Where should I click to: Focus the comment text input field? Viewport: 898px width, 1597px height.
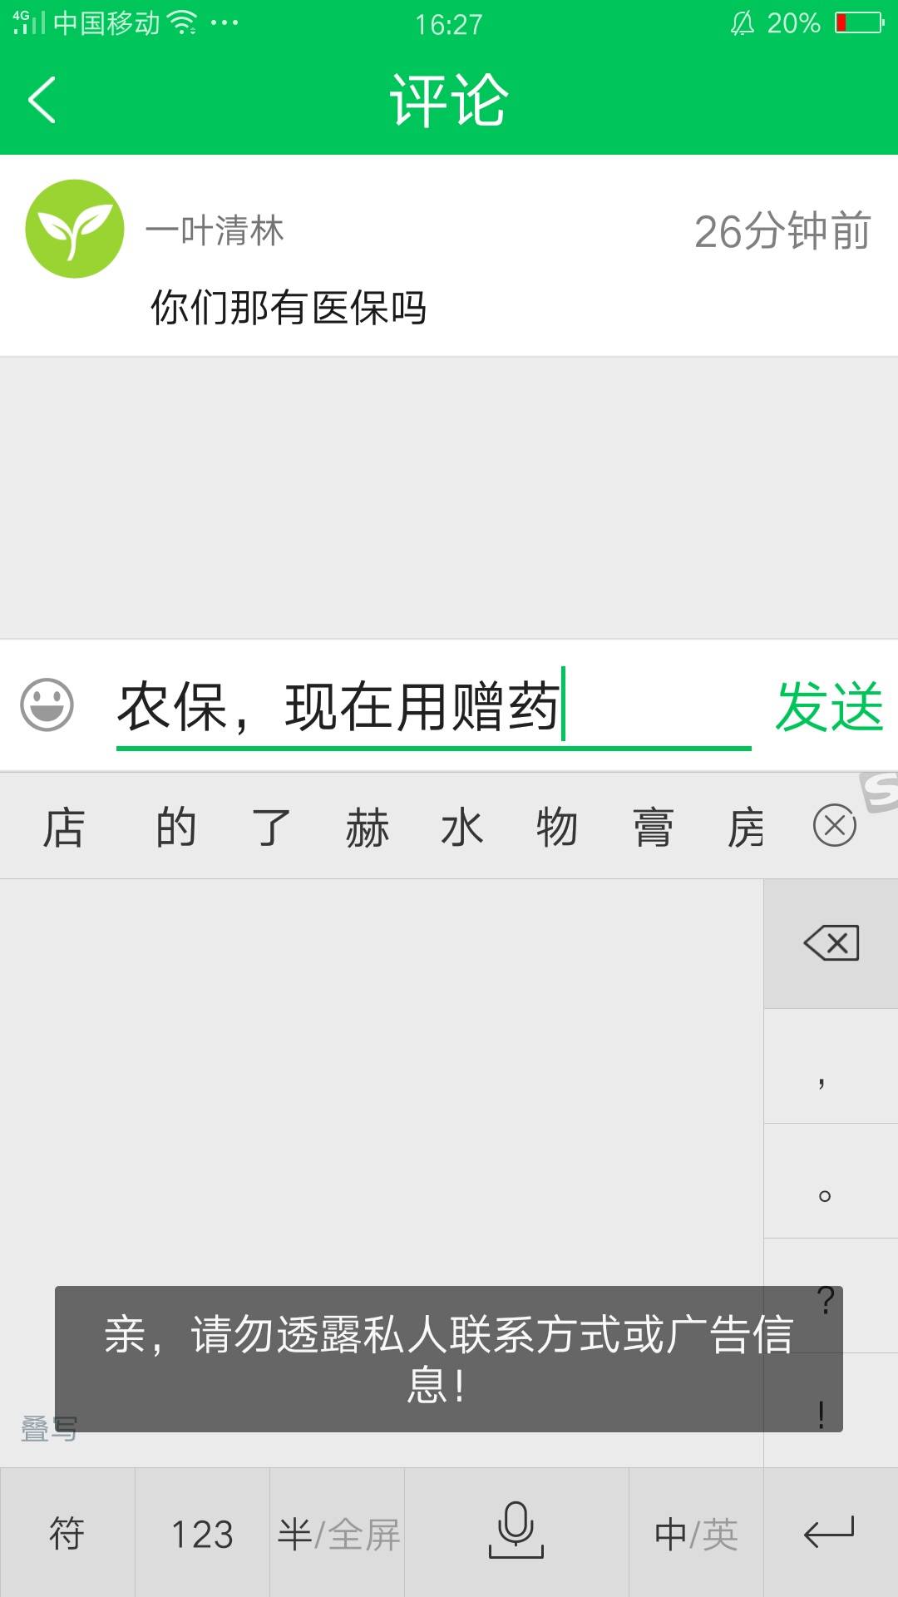pyautogui.click(x=433, y=707)
